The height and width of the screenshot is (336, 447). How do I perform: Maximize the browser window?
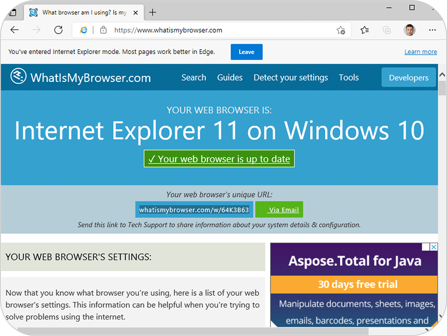412,8
